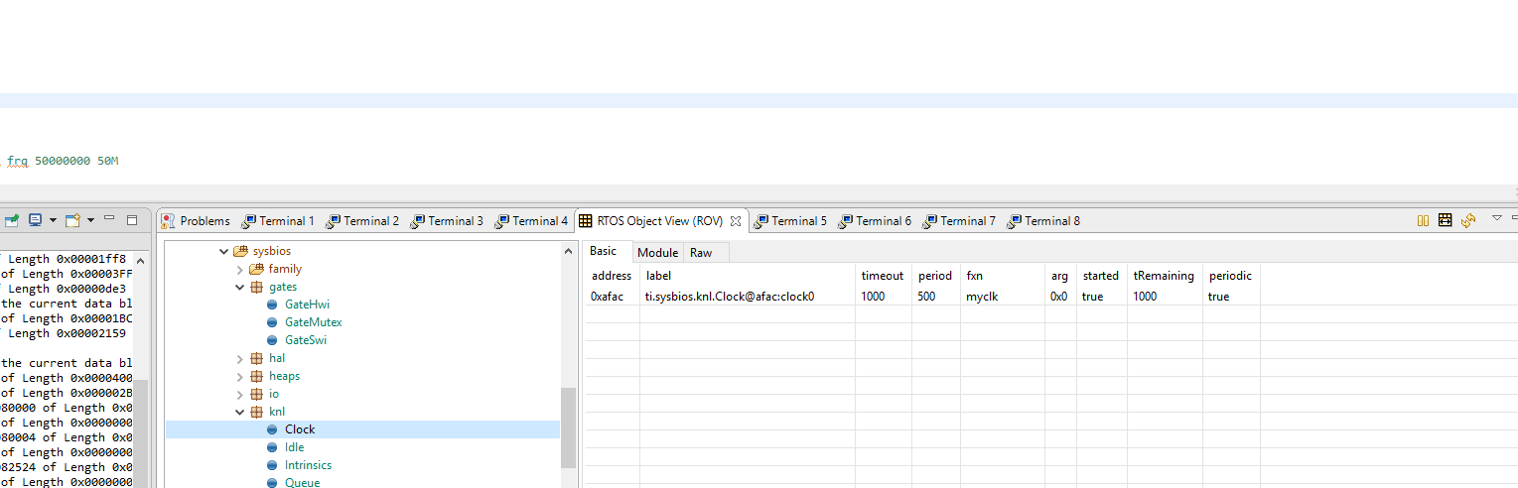The image size is (1518, 488).
Task: Click the display selected console icon
Action: 35,220
